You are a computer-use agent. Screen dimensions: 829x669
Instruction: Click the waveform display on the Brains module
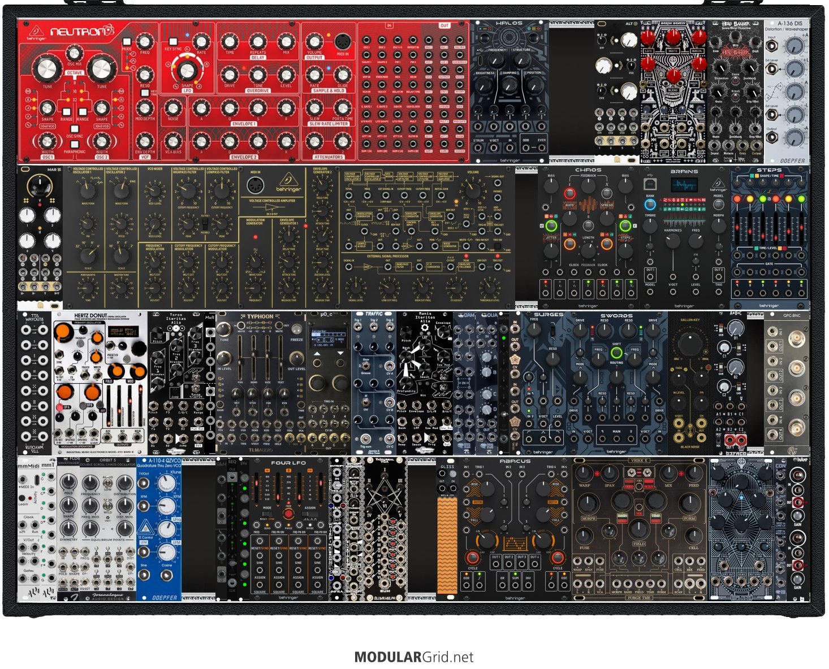coord(684,186)
